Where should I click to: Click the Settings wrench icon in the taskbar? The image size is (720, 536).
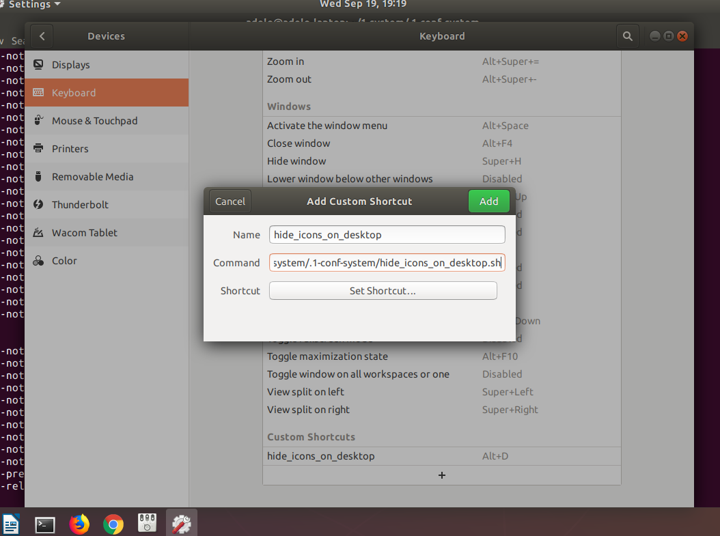[x=181, y=524]
